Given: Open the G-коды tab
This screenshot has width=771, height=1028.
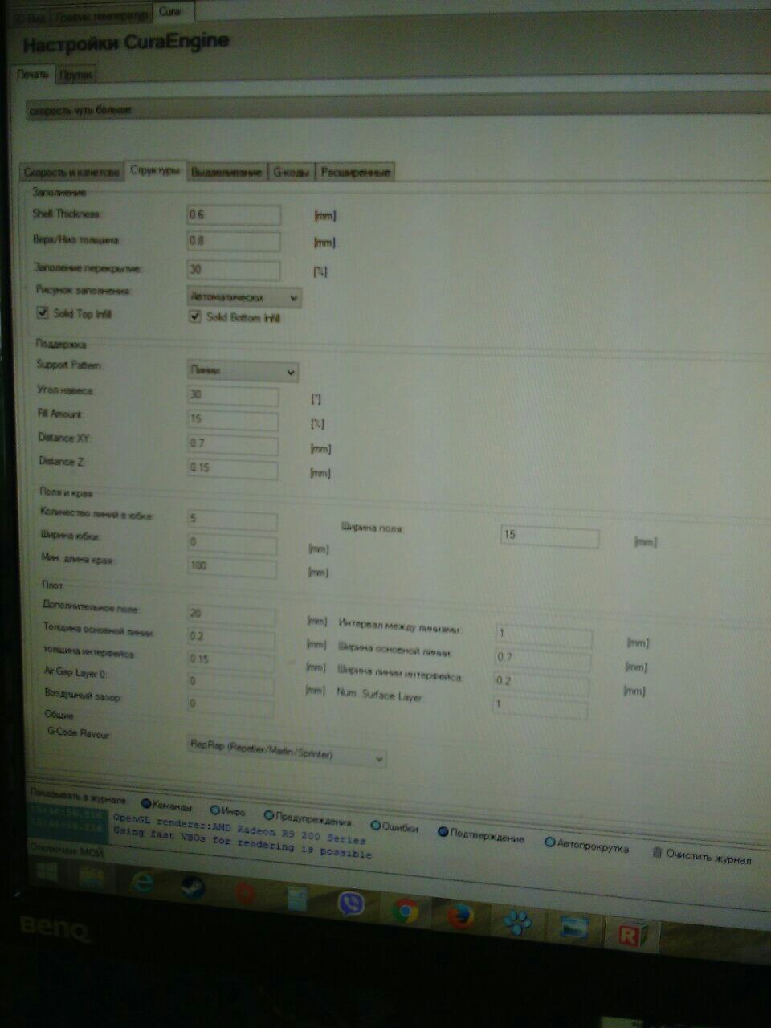Looking at the screenshot, I should click(x=291, y=172).
